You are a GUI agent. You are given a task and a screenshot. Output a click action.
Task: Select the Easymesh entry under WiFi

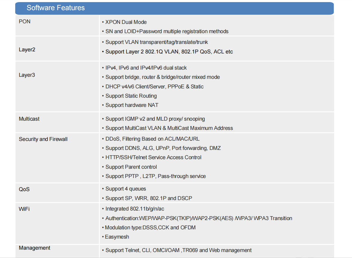pos(116,237)
